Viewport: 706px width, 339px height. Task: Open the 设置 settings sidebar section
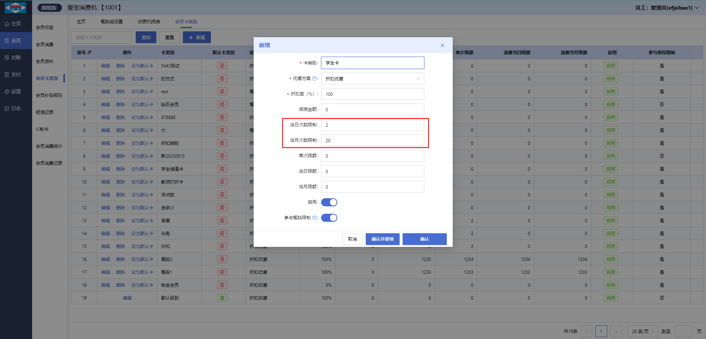click(16, 91)
